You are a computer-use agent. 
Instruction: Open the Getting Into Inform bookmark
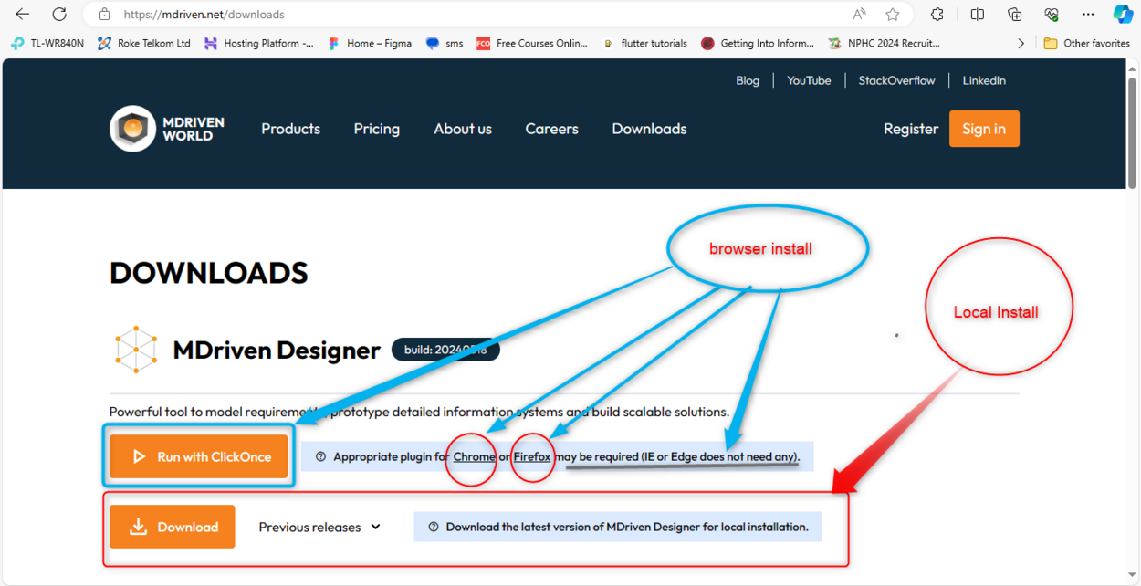tap(757, 43)
